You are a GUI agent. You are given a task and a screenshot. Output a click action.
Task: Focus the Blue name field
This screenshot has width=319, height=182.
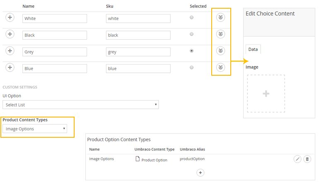[55, 68]
